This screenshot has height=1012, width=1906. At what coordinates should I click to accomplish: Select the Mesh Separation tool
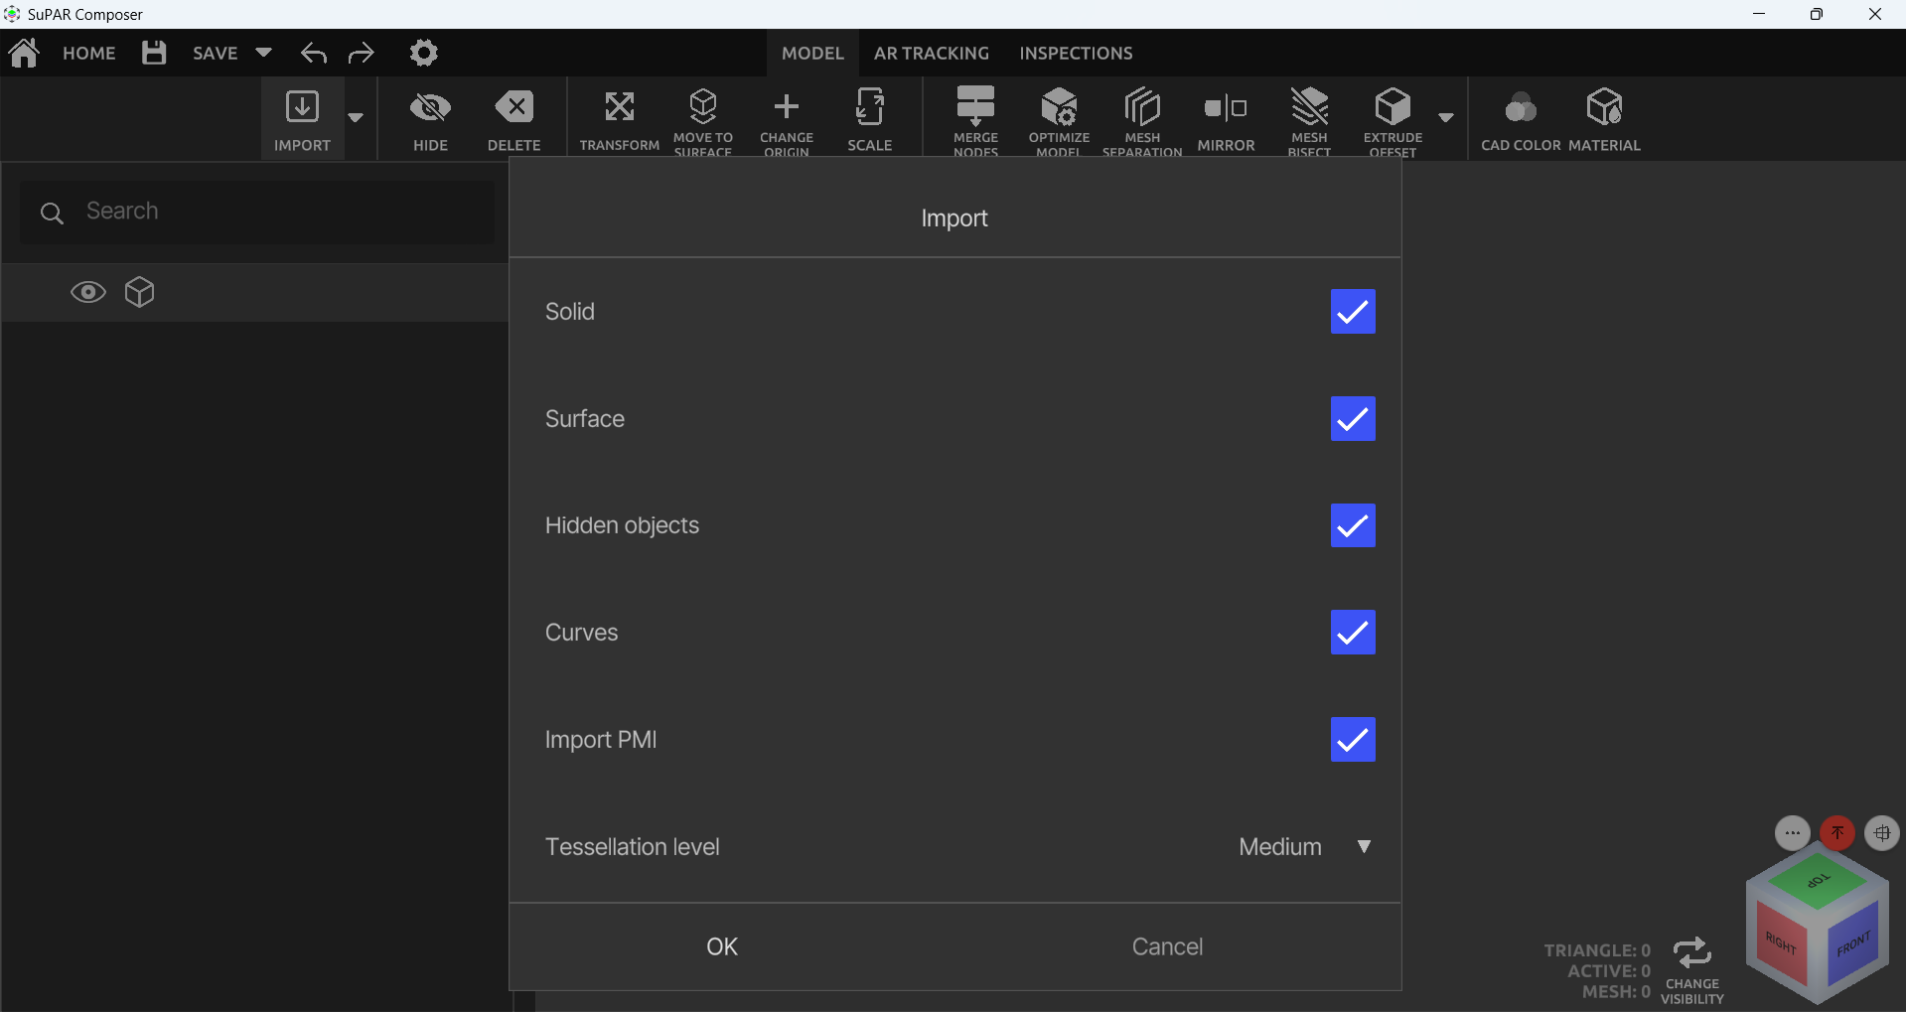(x=1142, y=120)
